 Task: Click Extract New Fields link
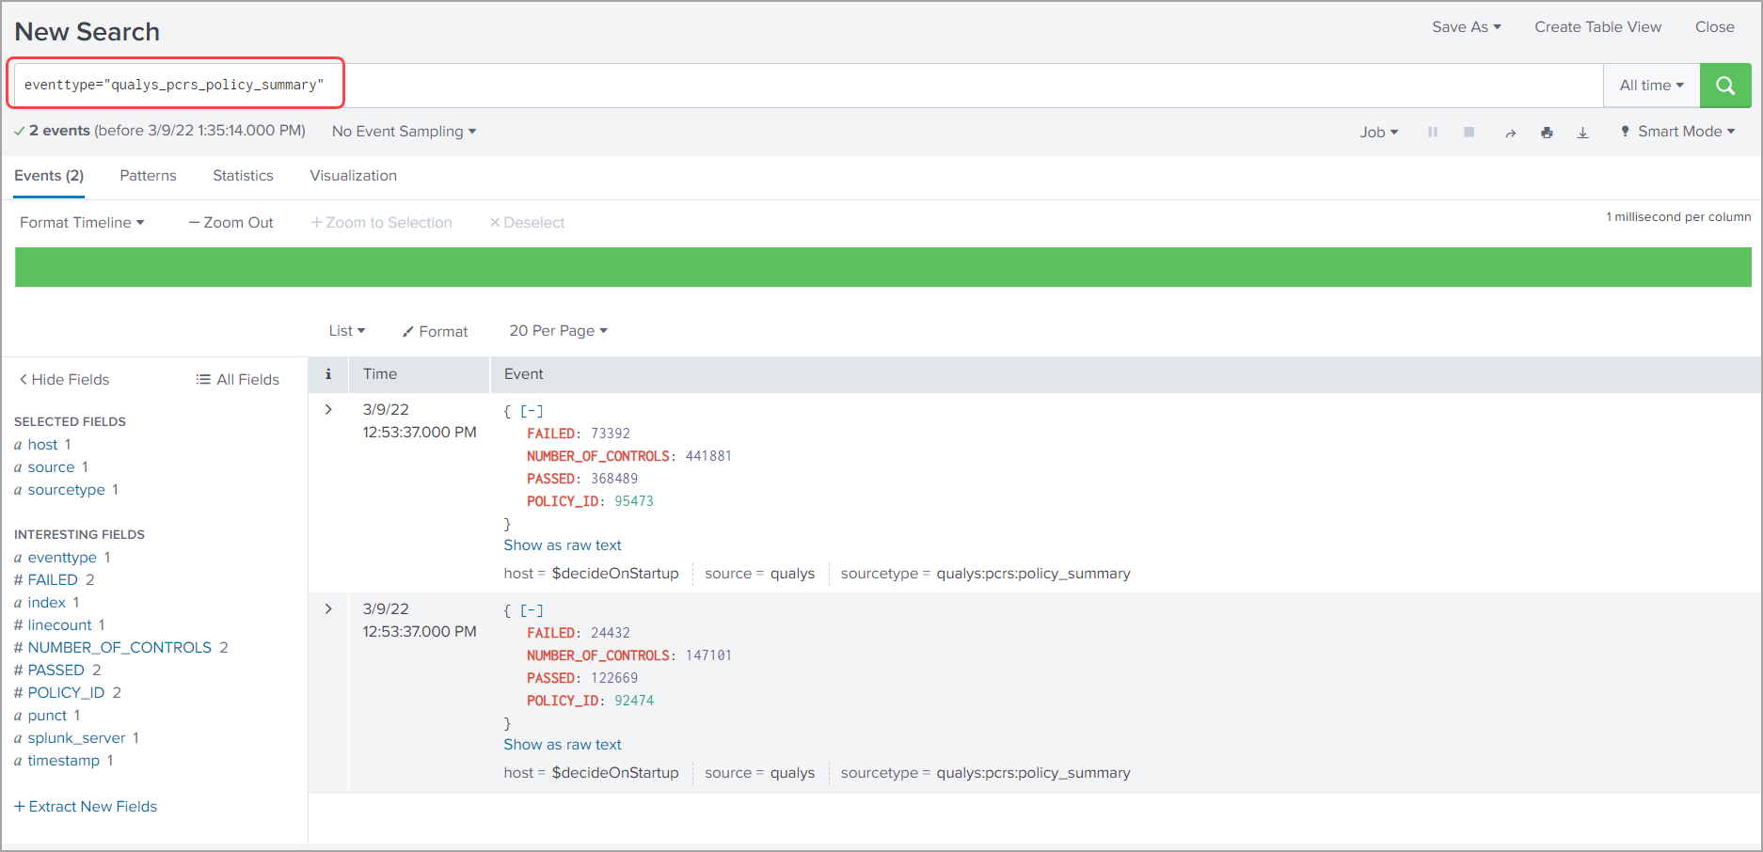point(86,807)
